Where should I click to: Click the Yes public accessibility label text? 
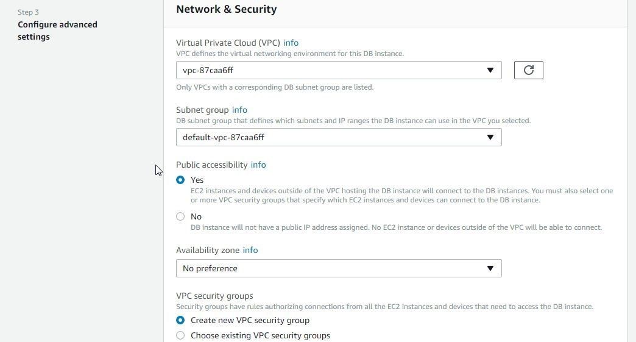click(197, 180)
